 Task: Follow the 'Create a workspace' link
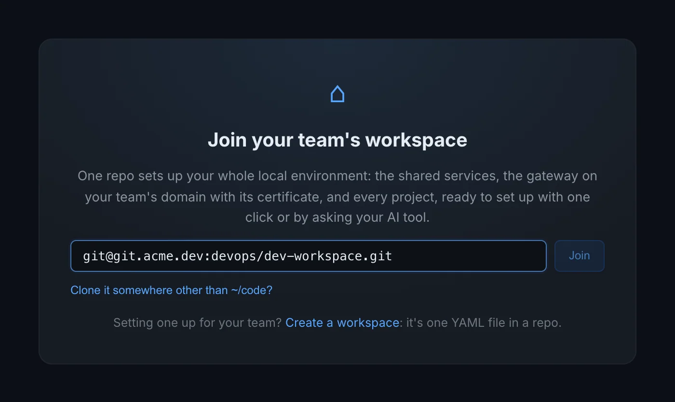click(342, 322)
